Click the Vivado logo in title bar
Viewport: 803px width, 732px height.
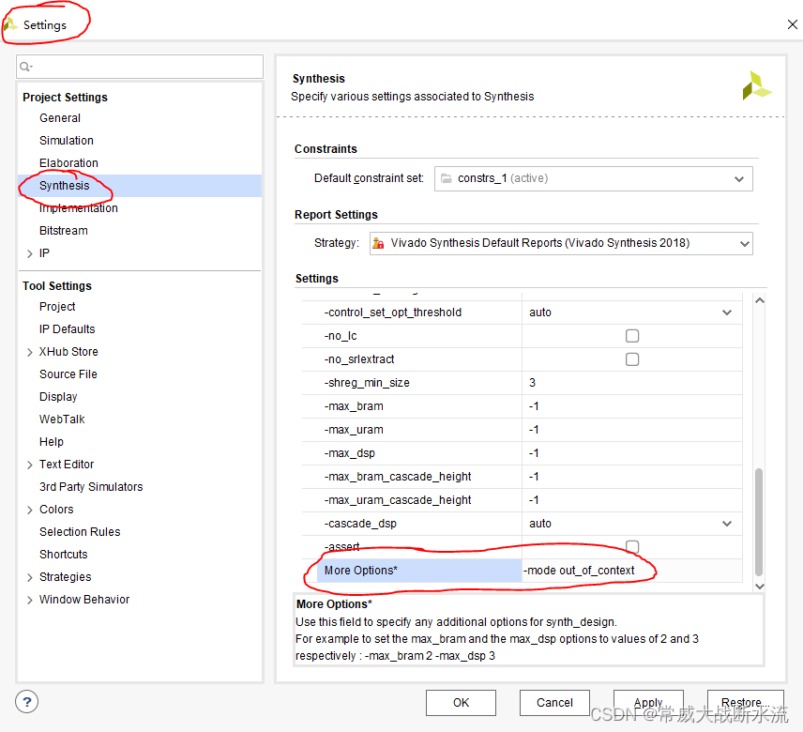pos(10,24)
